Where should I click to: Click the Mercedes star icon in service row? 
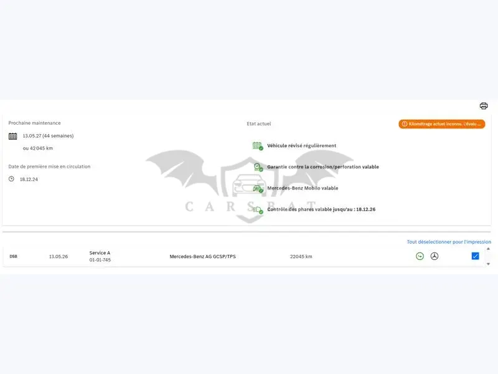(434, 256)
